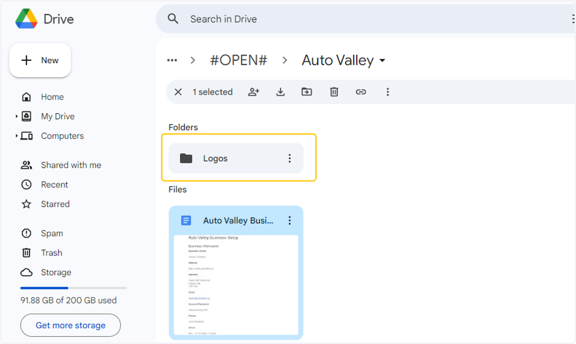The width and height of the screenshot is (576, 344).
Task: Click the New button
Action: click(x=40, y=60)
